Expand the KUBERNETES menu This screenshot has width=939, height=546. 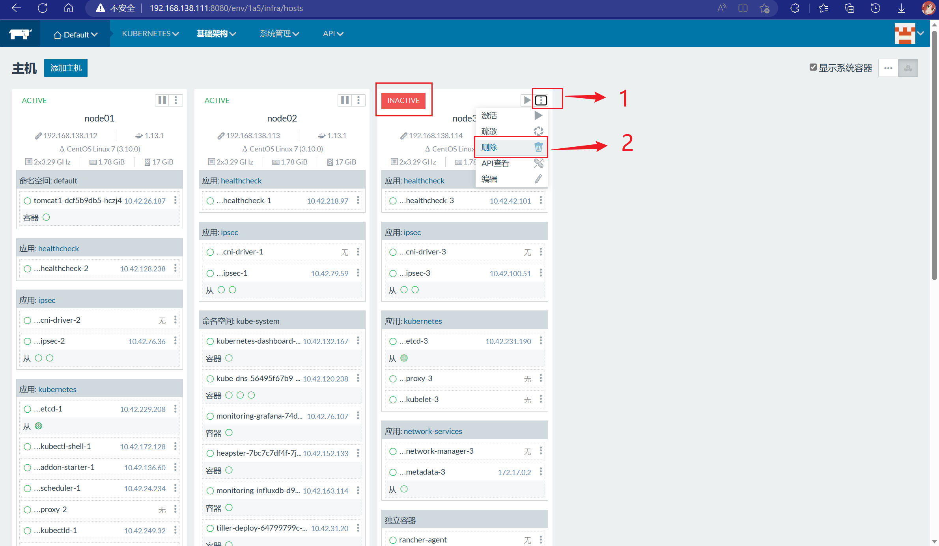point(150,34)
